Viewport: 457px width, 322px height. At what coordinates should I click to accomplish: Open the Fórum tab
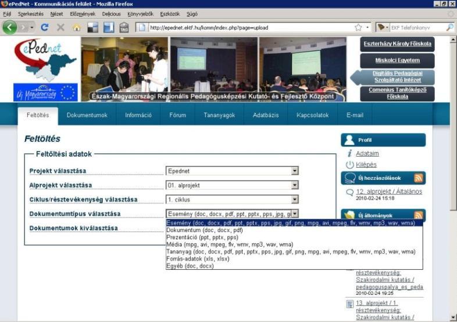177,115
